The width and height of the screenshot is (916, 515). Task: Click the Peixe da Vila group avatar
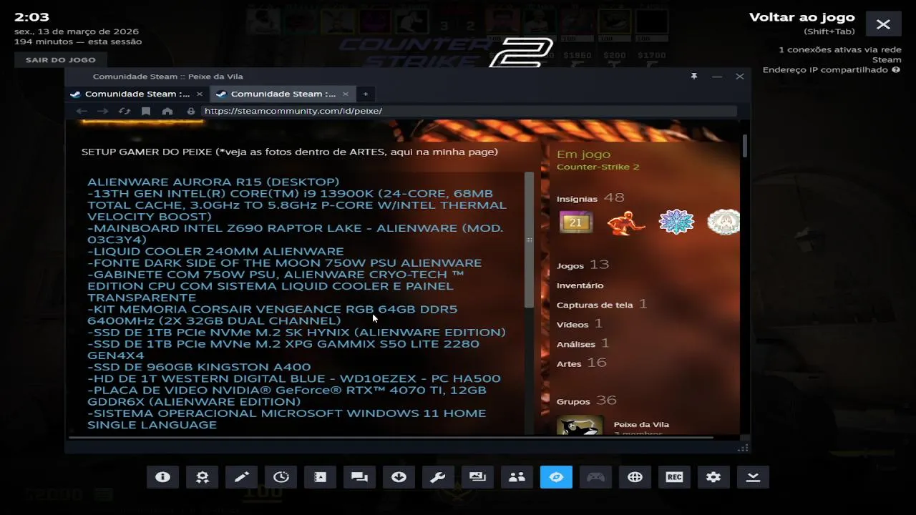[580, 426]
